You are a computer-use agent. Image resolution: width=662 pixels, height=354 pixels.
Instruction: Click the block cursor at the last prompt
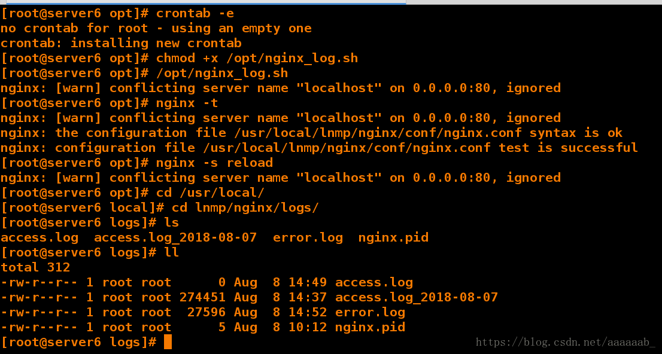click(168, 342)
